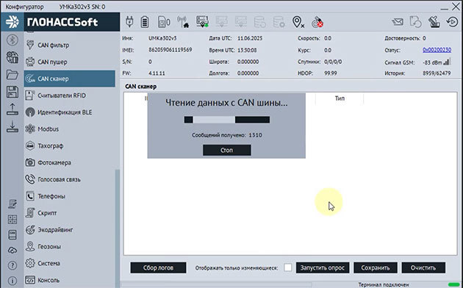Click the GSM signal value -83 dBm
The image size is (463, 288).
432,62
